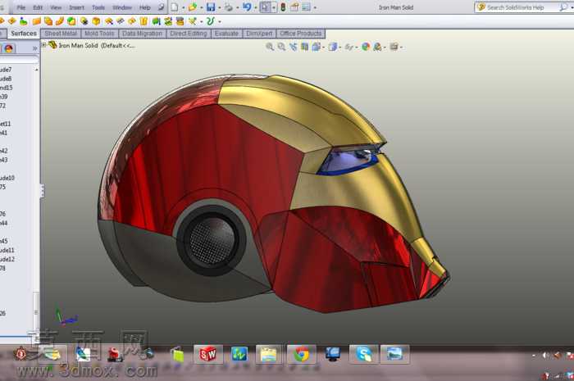Open the View menu
574x381 pixels.
[x=56, y=7]
